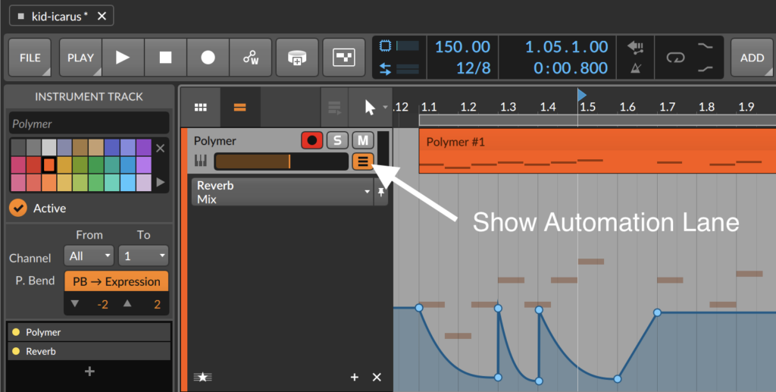Choose the purple color swatch

(144, 148)
